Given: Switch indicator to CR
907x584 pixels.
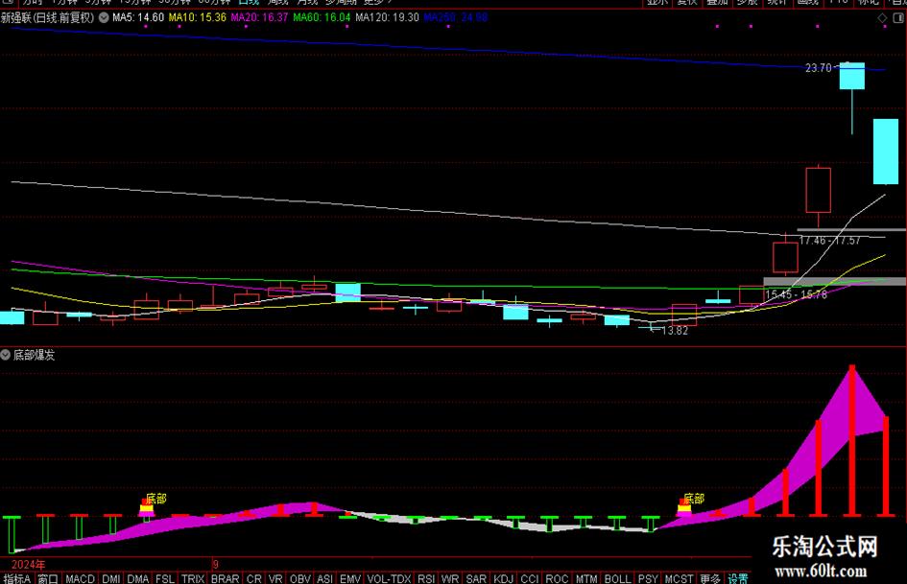Looking at the screenshot, I should pyautogui.click(x=254, y=578).
